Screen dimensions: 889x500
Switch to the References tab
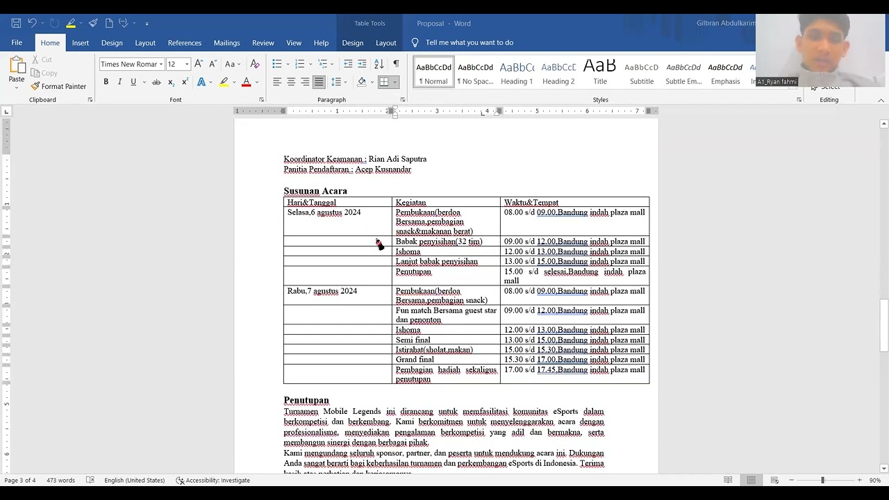pyautogui.click(x=185, y=42)
